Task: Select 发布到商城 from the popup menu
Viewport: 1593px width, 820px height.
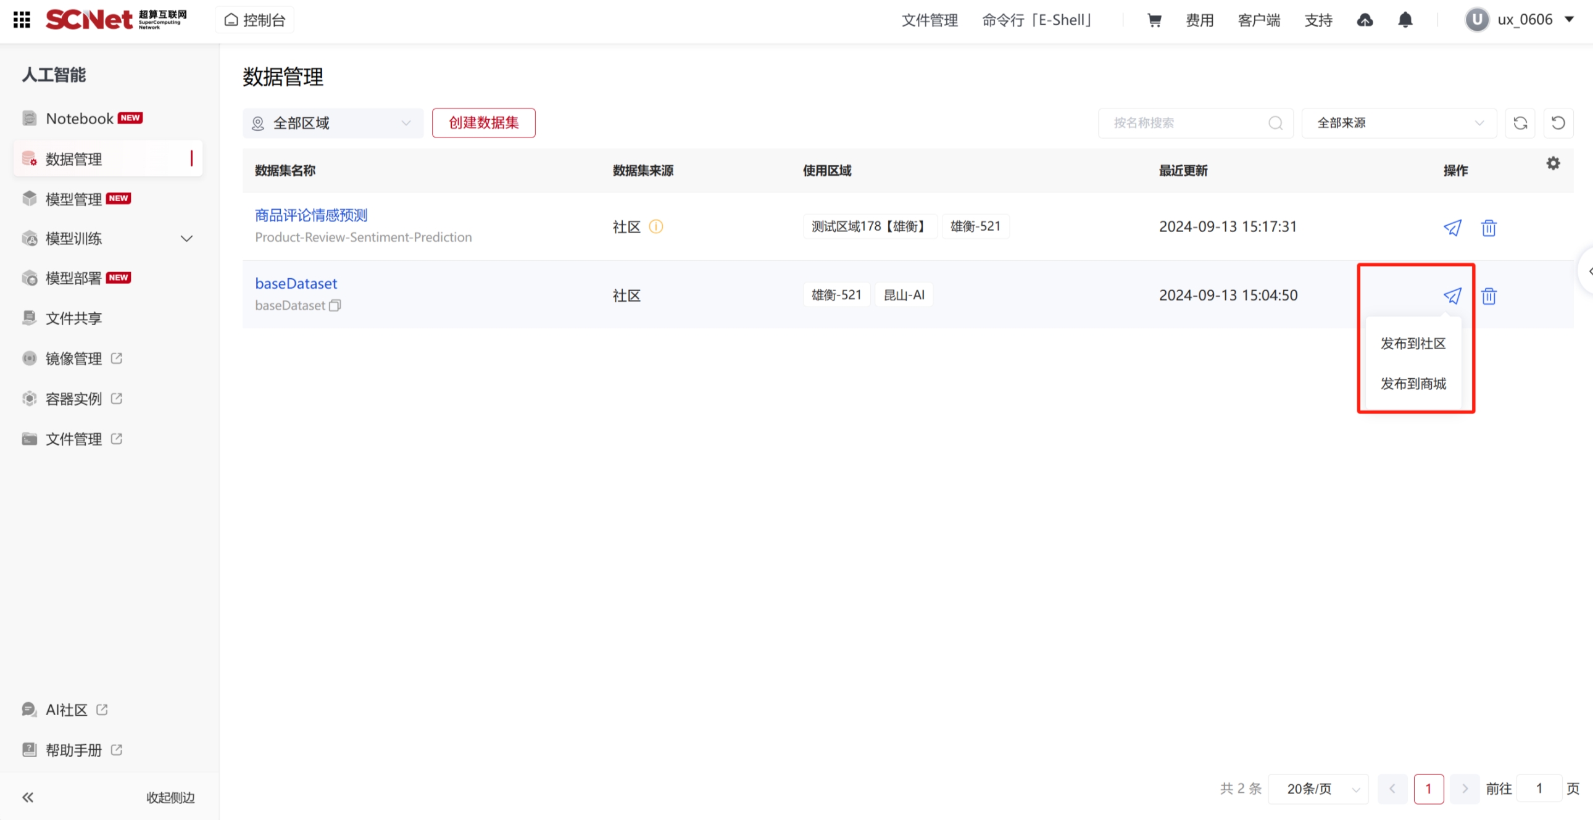Action: (x=1413, y=383)
